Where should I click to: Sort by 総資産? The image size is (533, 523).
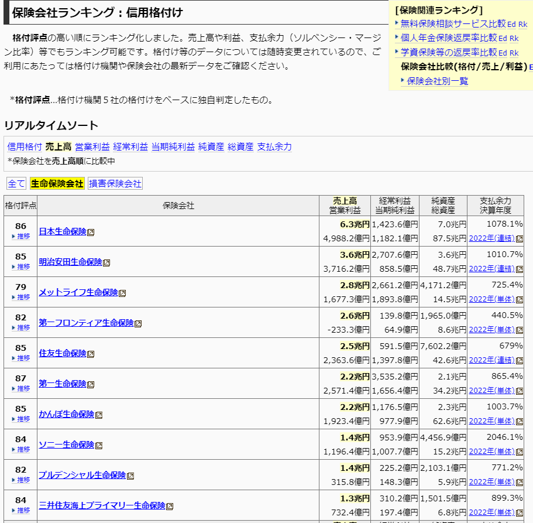pyautogui.click(x=240, y=146)
